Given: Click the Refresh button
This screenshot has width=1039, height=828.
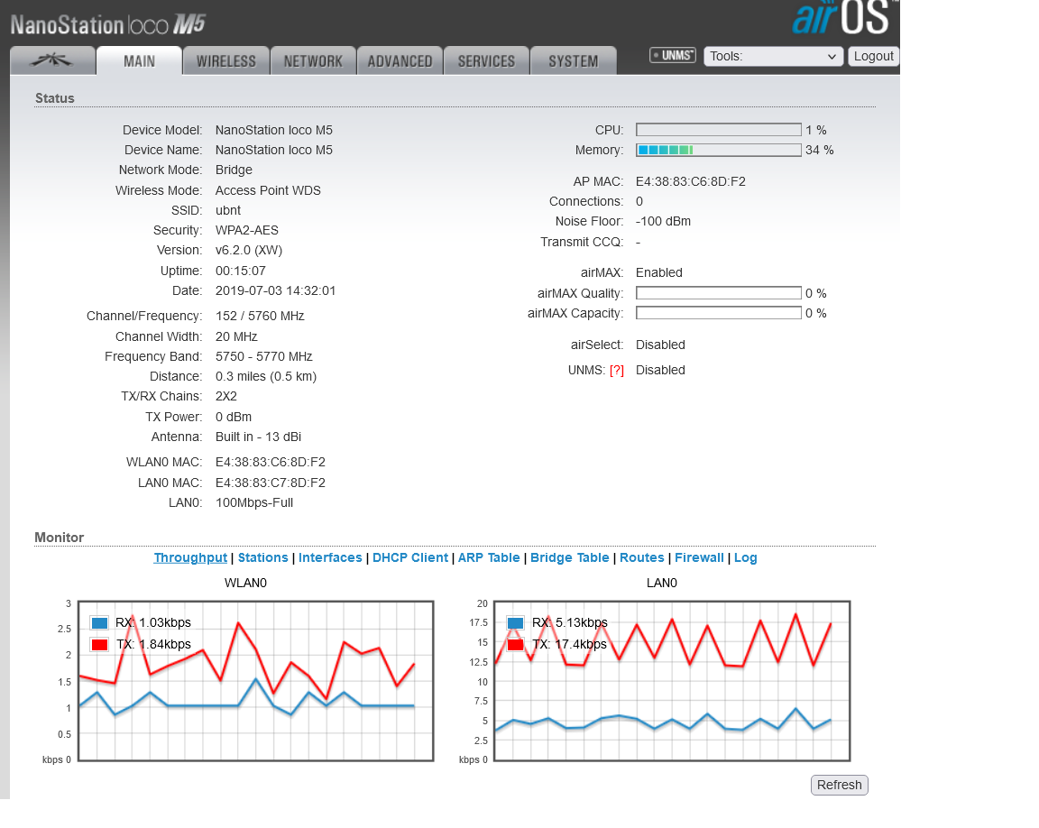Looking at the screenshot, I should tap(839, 785).
